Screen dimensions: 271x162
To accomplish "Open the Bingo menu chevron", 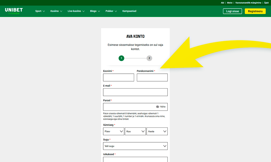I will coord(100,11).
